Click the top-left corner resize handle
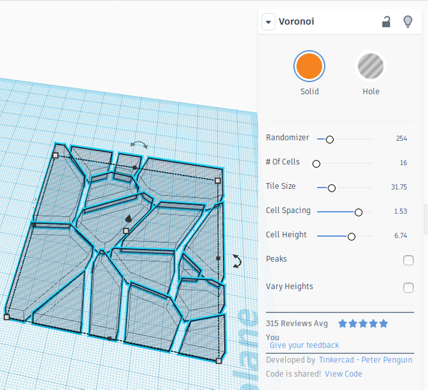This screenshot has height=390, width=428. [x=56, y=156]
